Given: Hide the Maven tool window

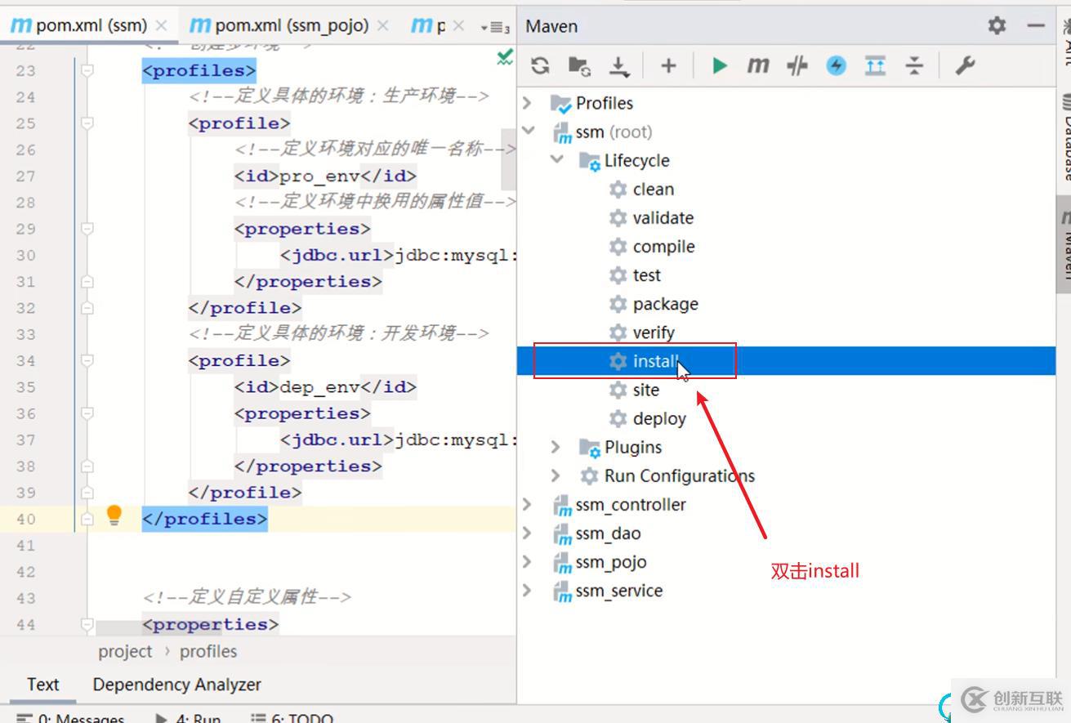Looking at the screenshot, I should click(x=1036, y=25).
